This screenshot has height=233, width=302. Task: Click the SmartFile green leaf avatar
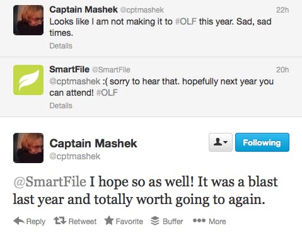coord(28,80)
